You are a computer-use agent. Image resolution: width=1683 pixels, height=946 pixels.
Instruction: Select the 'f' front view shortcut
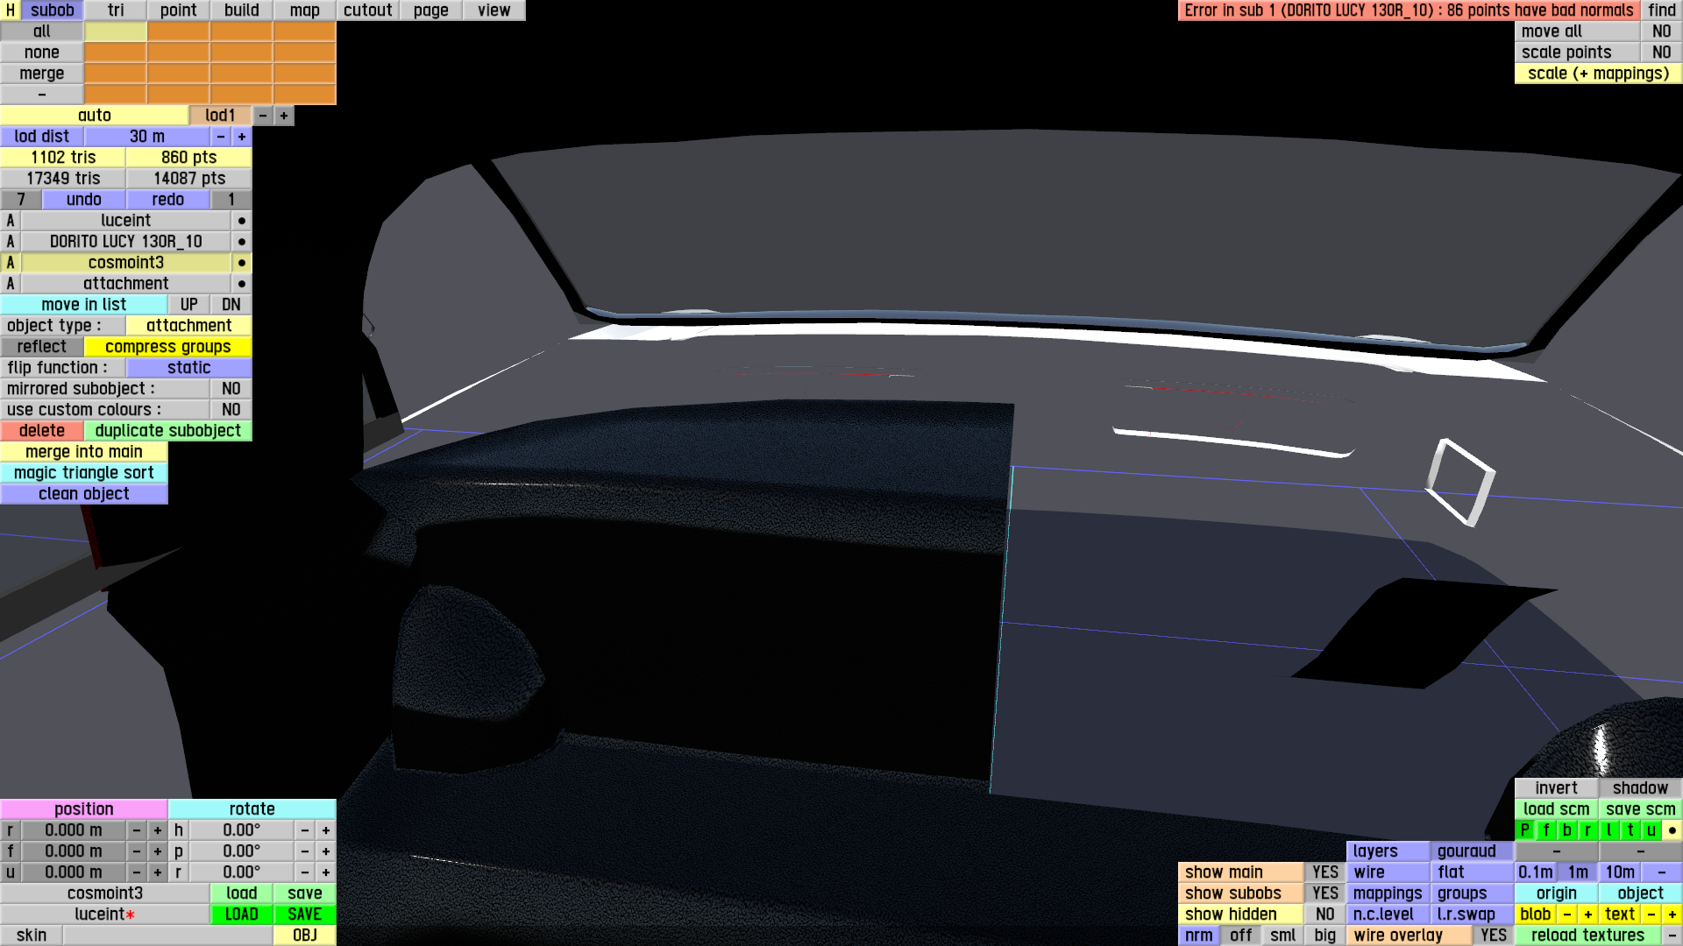pyautogui.click(x=1545, y=830)
